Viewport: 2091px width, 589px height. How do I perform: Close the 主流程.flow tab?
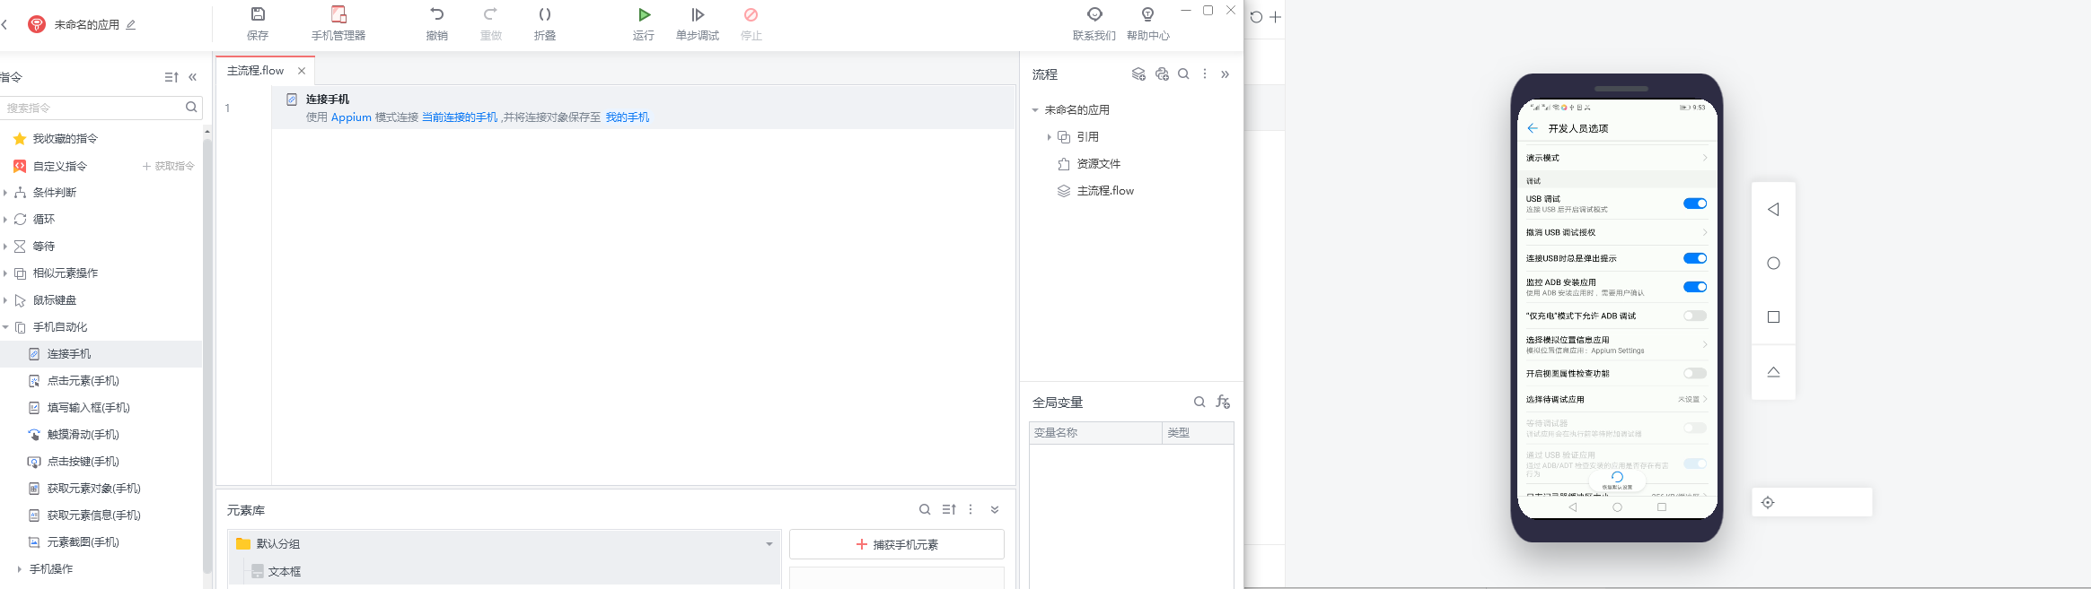point(302,71)
